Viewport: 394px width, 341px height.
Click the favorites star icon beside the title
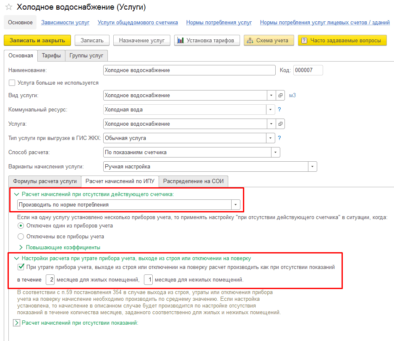[x=8, y=8]
